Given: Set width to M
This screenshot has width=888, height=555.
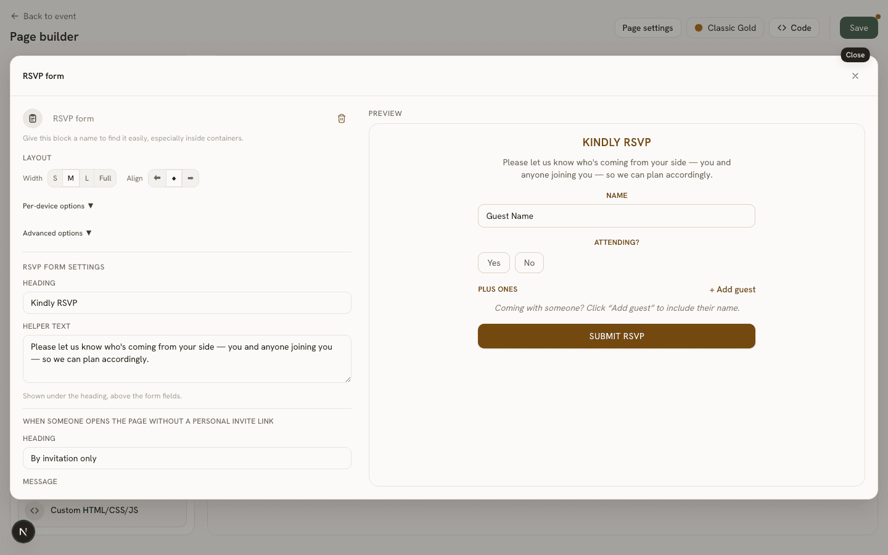Looking at the screenshot, I should [x=71, y=178].
